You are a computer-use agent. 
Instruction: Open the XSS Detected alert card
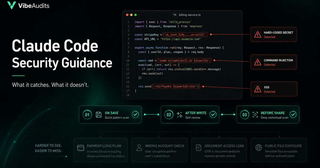[x=274, y=89]
